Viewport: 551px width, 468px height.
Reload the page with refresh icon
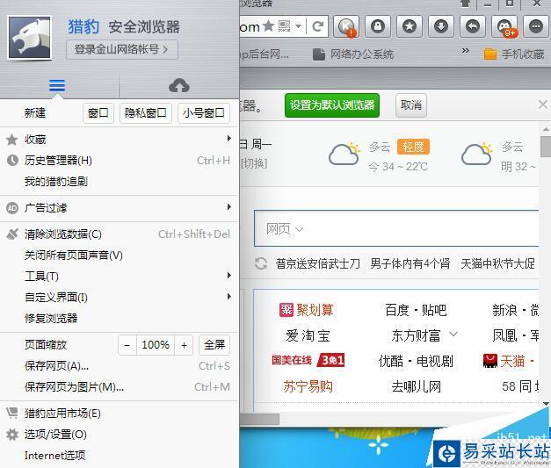[x=317, y=26]
